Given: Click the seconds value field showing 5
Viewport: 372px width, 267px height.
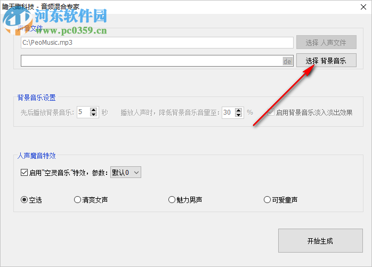Looking at the screenshot, I should (x=84, y=112).
